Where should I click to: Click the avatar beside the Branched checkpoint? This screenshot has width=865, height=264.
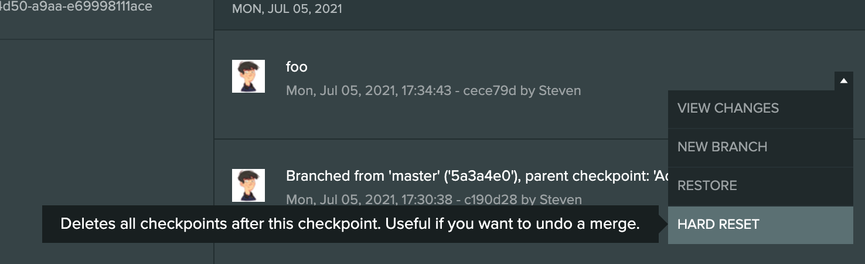point(248,185)
